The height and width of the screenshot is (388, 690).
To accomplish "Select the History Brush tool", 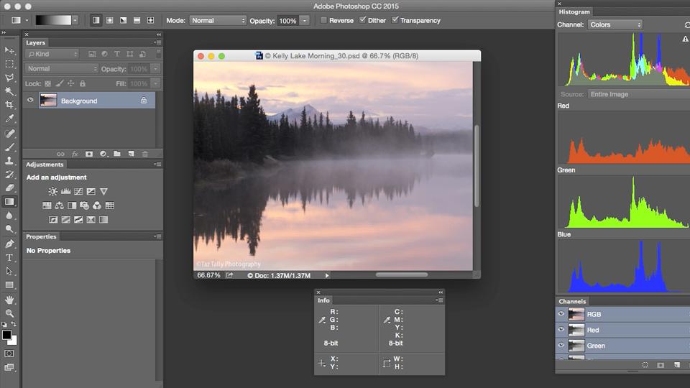I will pos(9,174).
